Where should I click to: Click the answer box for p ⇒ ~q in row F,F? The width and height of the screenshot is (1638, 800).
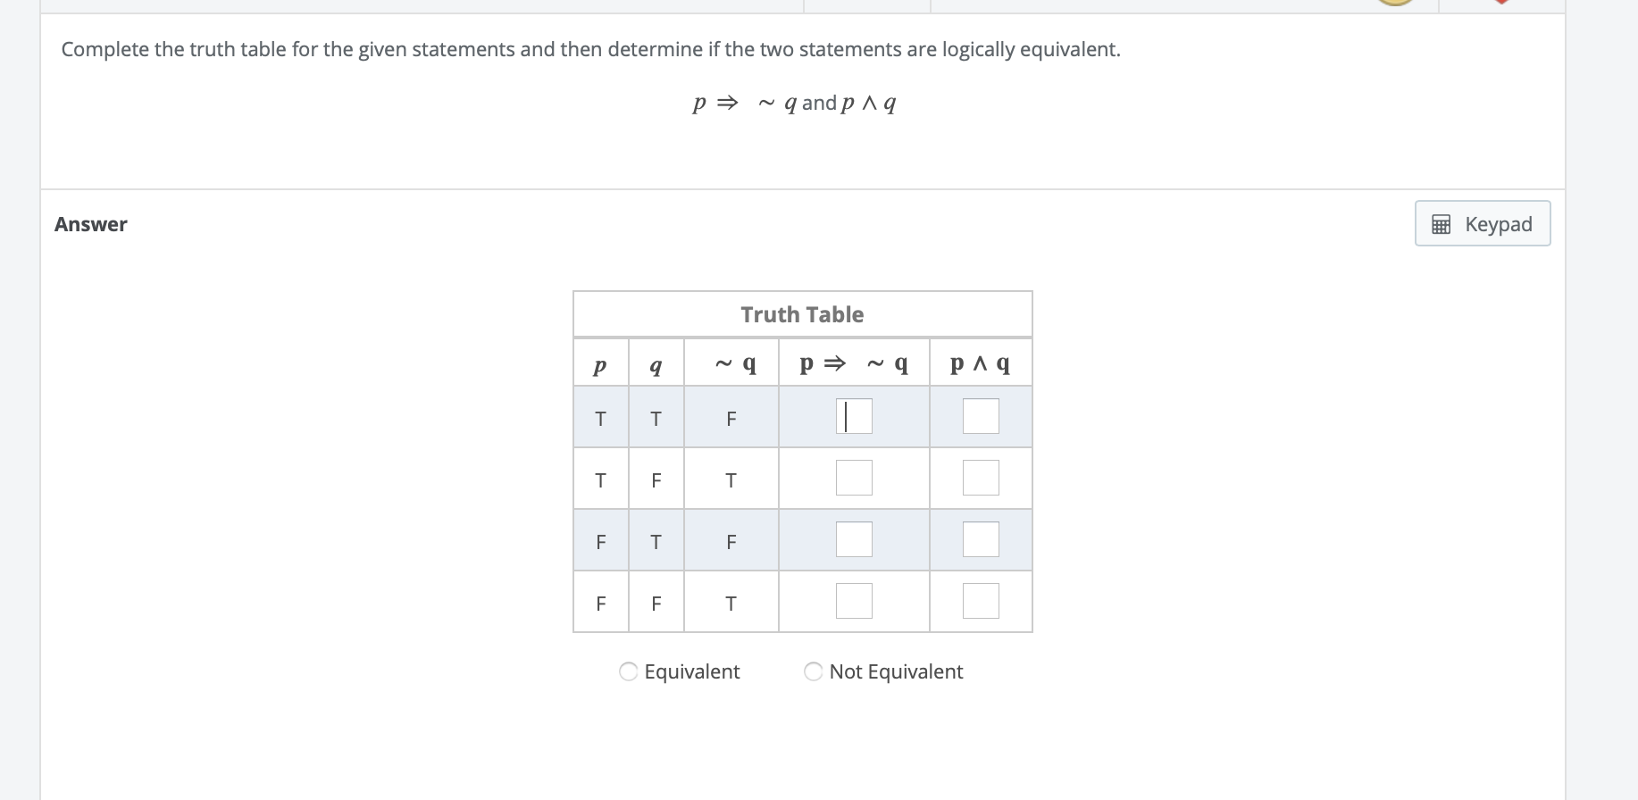pyautogui.click(x=853, y=601)
